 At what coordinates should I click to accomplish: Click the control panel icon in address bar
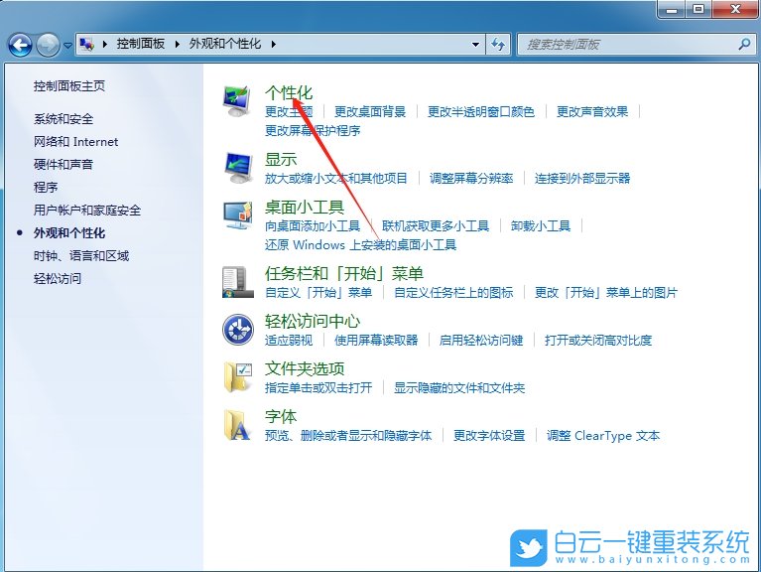87,44
